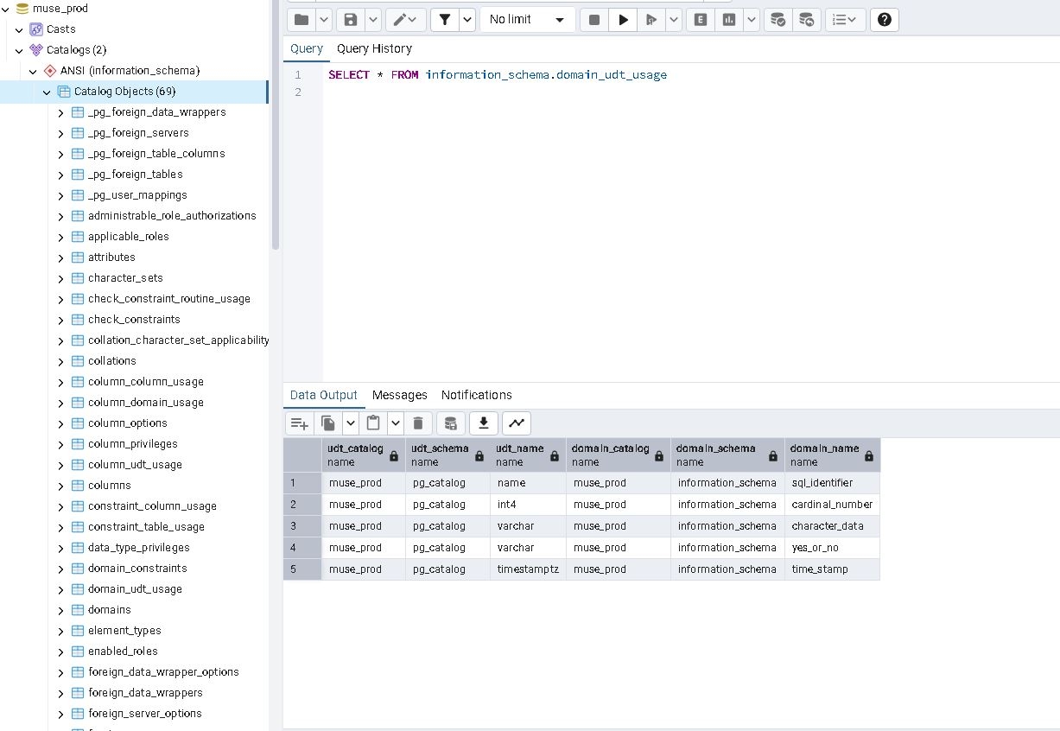The image size is (1060, 731).
Task: Click the Execute query play button
Action: click(623, 20)
